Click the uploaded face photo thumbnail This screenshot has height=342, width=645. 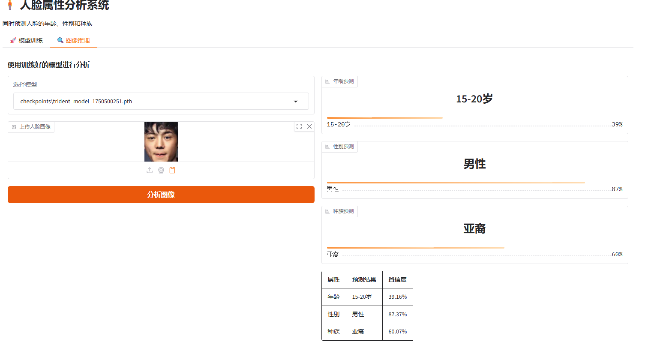[x=161, y=141]
